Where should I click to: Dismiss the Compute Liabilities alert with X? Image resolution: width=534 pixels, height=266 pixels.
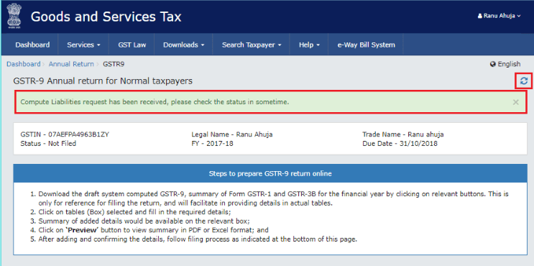pyautogui.click(x=515, y=102)
